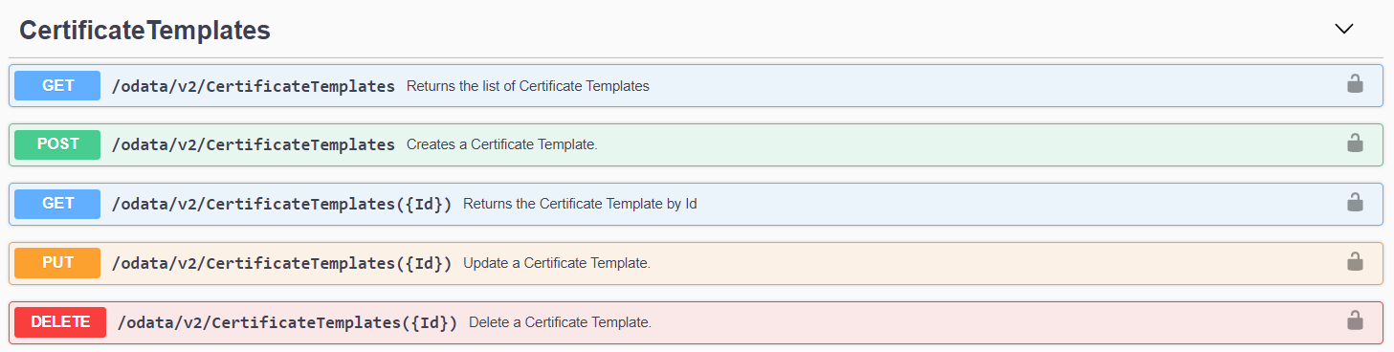The width and height of the screenshot is (1394, 352).
Task: Click lock icon on DELETE CertificateTemplates row
Action: [x=1355, y=321]
